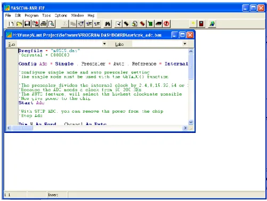This screenshot has height=201, width=267.
Task: Click the scissors Cut icon
Action: pos(65,23)
